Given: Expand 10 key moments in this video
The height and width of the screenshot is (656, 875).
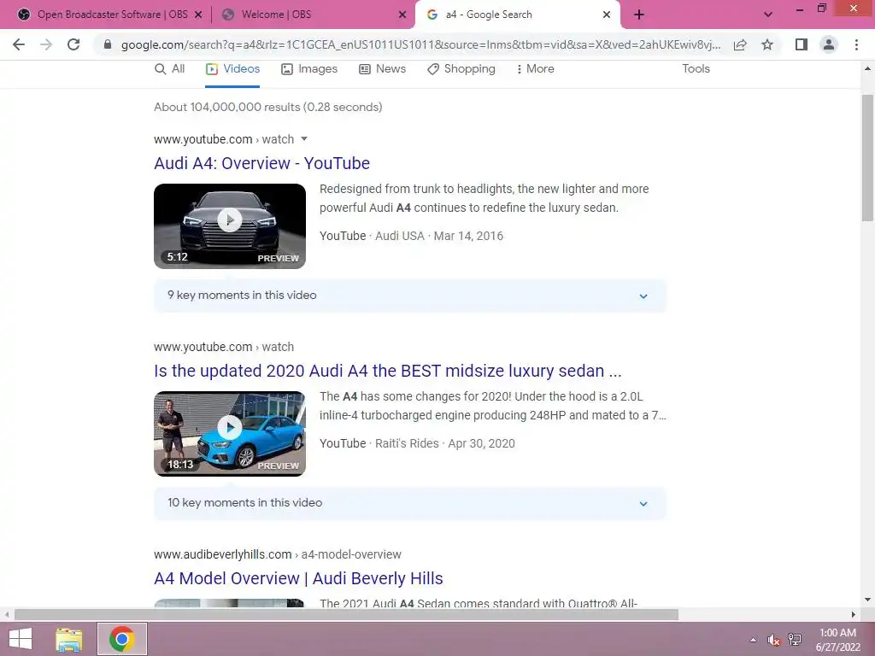Looking at the screenshot, I should pyautogui.click(x=410, y=503).
